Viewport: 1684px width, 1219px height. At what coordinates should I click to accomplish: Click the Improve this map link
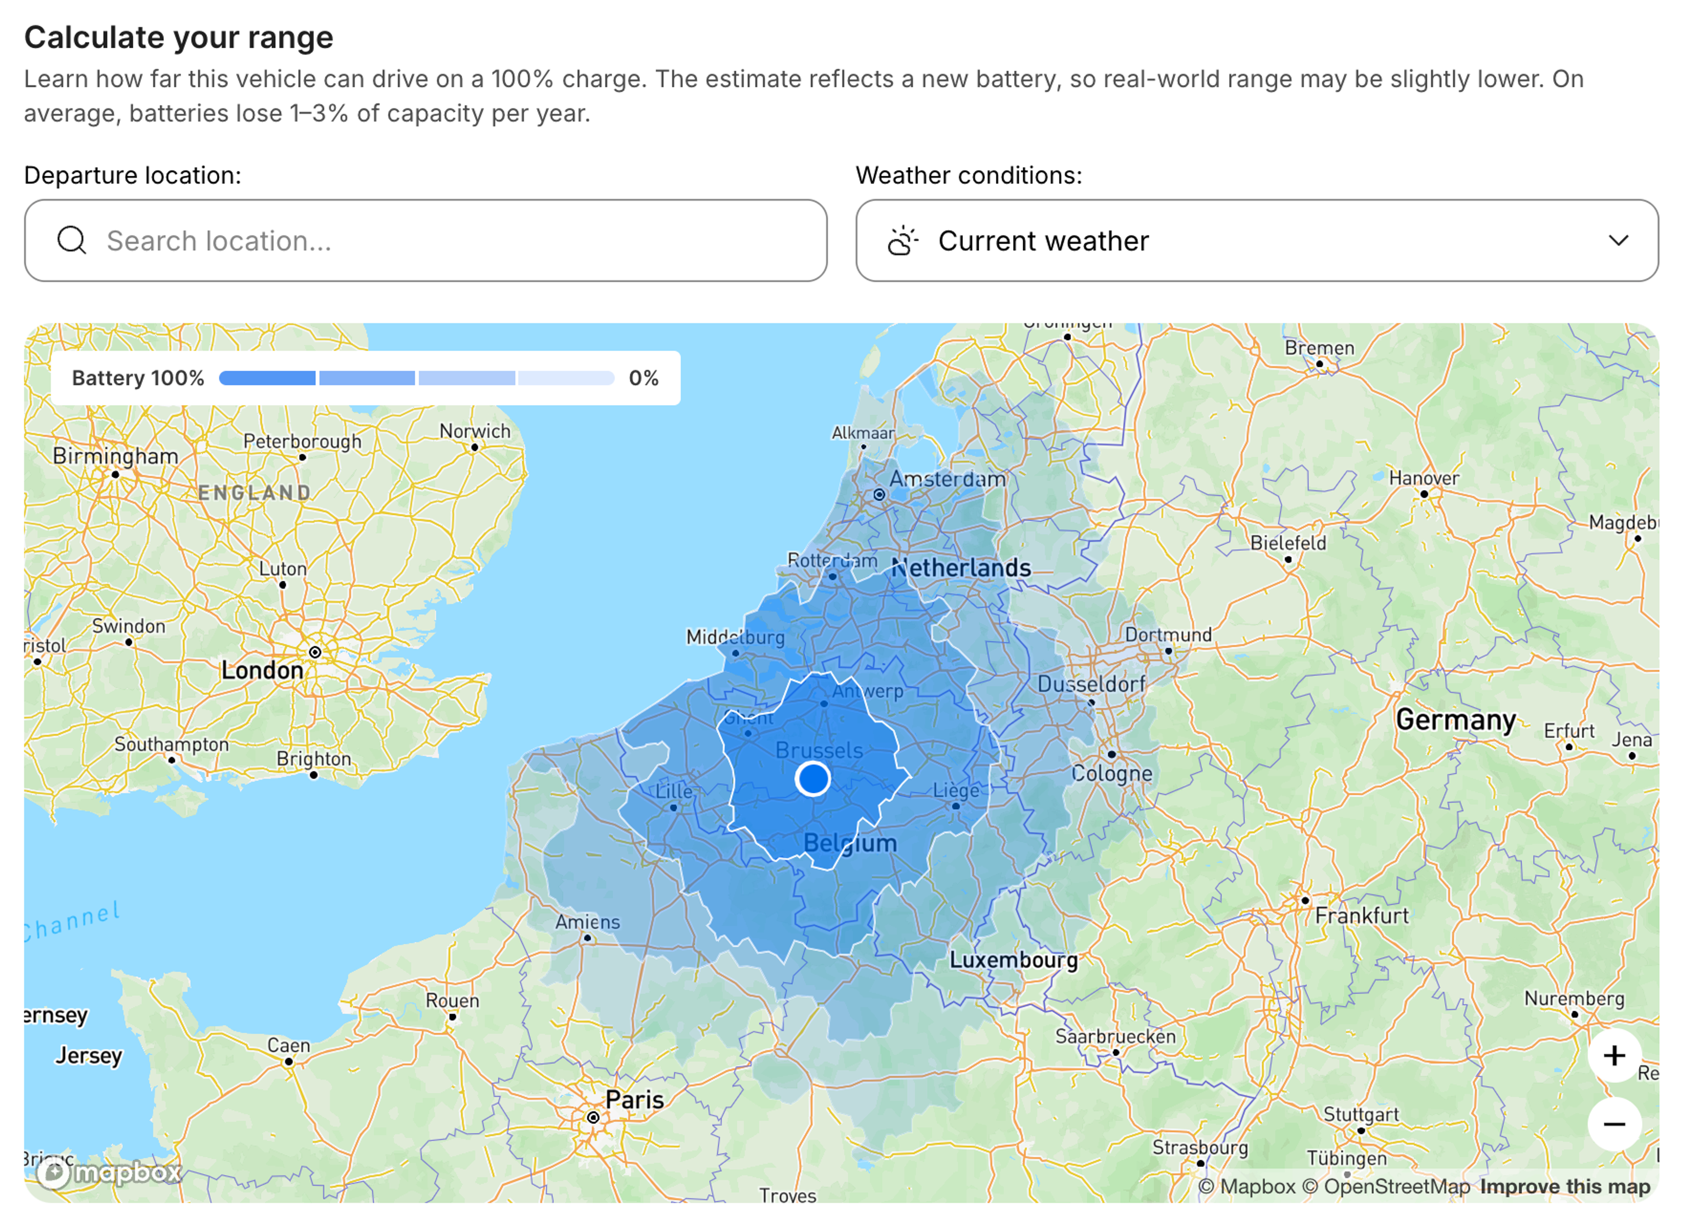(1564, 1187)
